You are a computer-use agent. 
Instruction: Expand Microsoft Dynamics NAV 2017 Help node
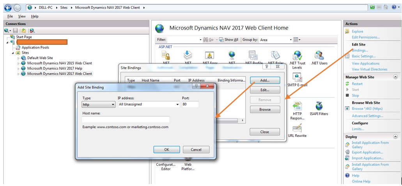tap(18, 68)
